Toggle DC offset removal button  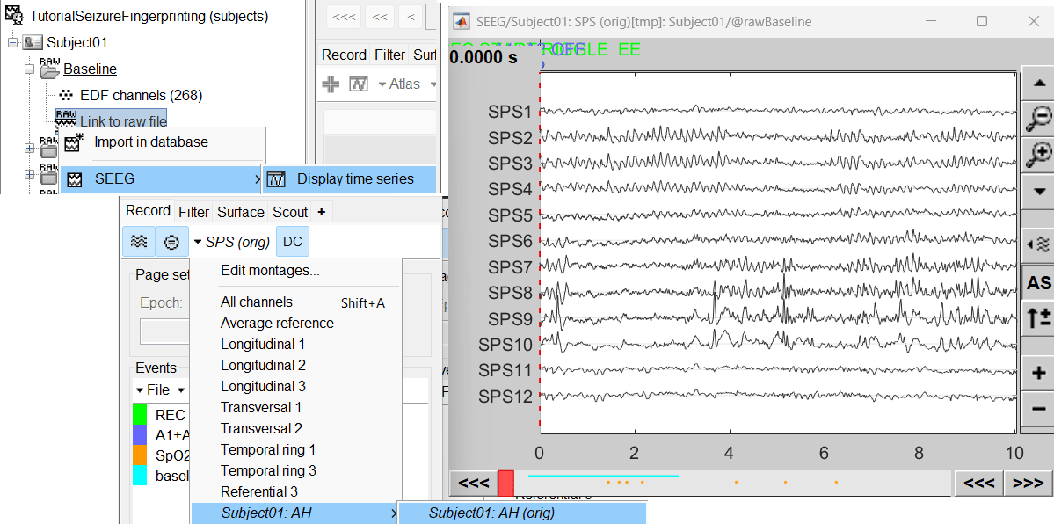293,242
